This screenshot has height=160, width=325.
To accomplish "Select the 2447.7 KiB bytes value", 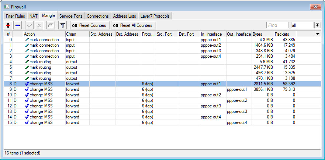I will coord(263,67).
